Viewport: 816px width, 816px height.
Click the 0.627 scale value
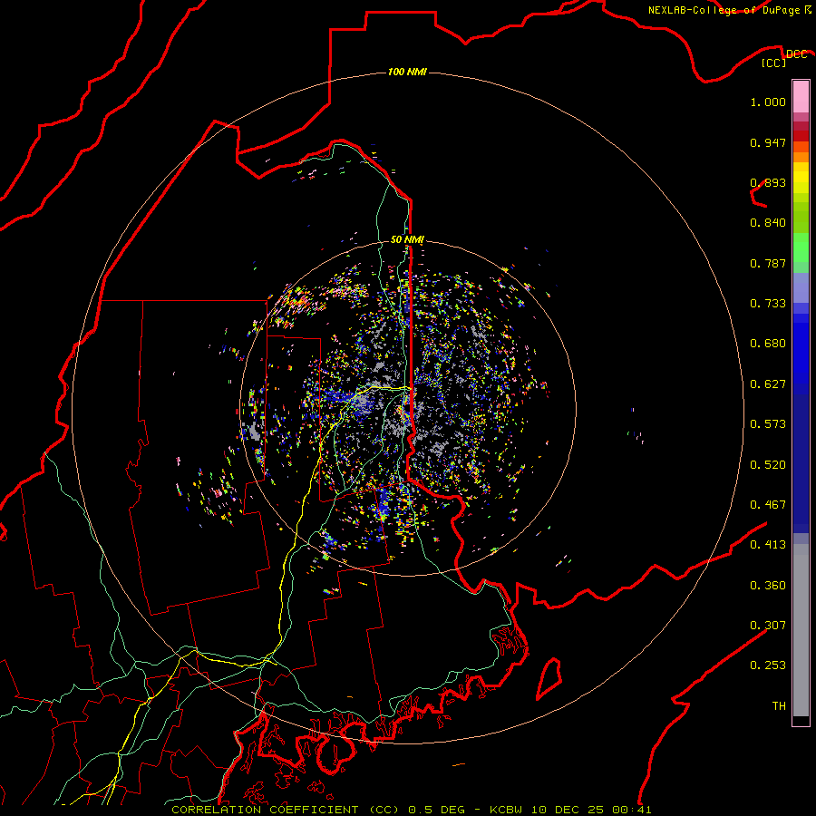[768, 384]
